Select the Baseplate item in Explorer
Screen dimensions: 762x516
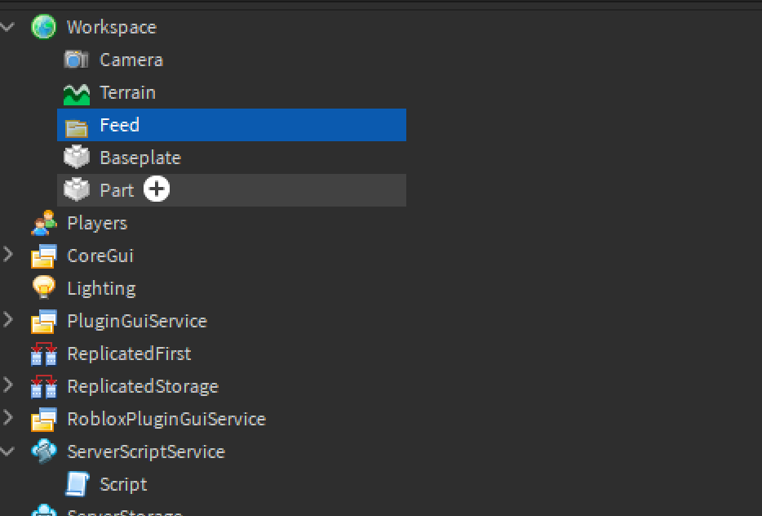pos(140,158)
